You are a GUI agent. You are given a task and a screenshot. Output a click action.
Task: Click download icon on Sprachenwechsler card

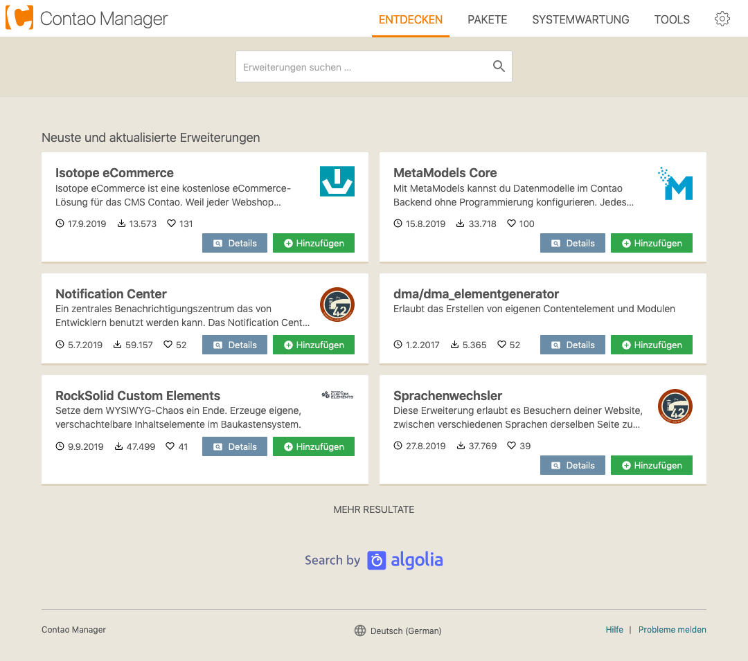[461, 445]
